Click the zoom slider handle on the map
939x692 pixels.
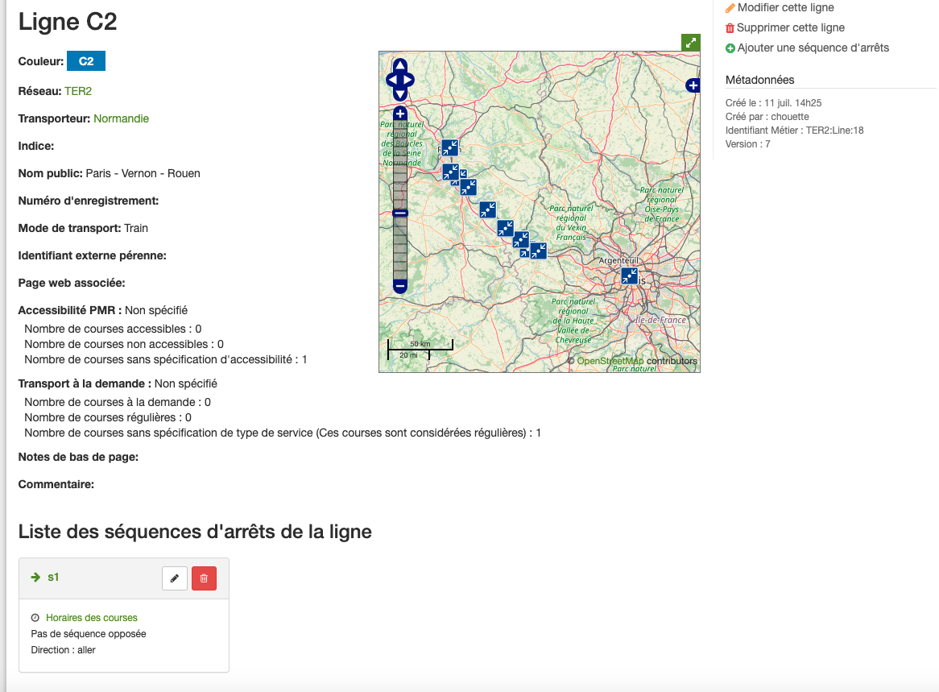click(x=400, y=213)
